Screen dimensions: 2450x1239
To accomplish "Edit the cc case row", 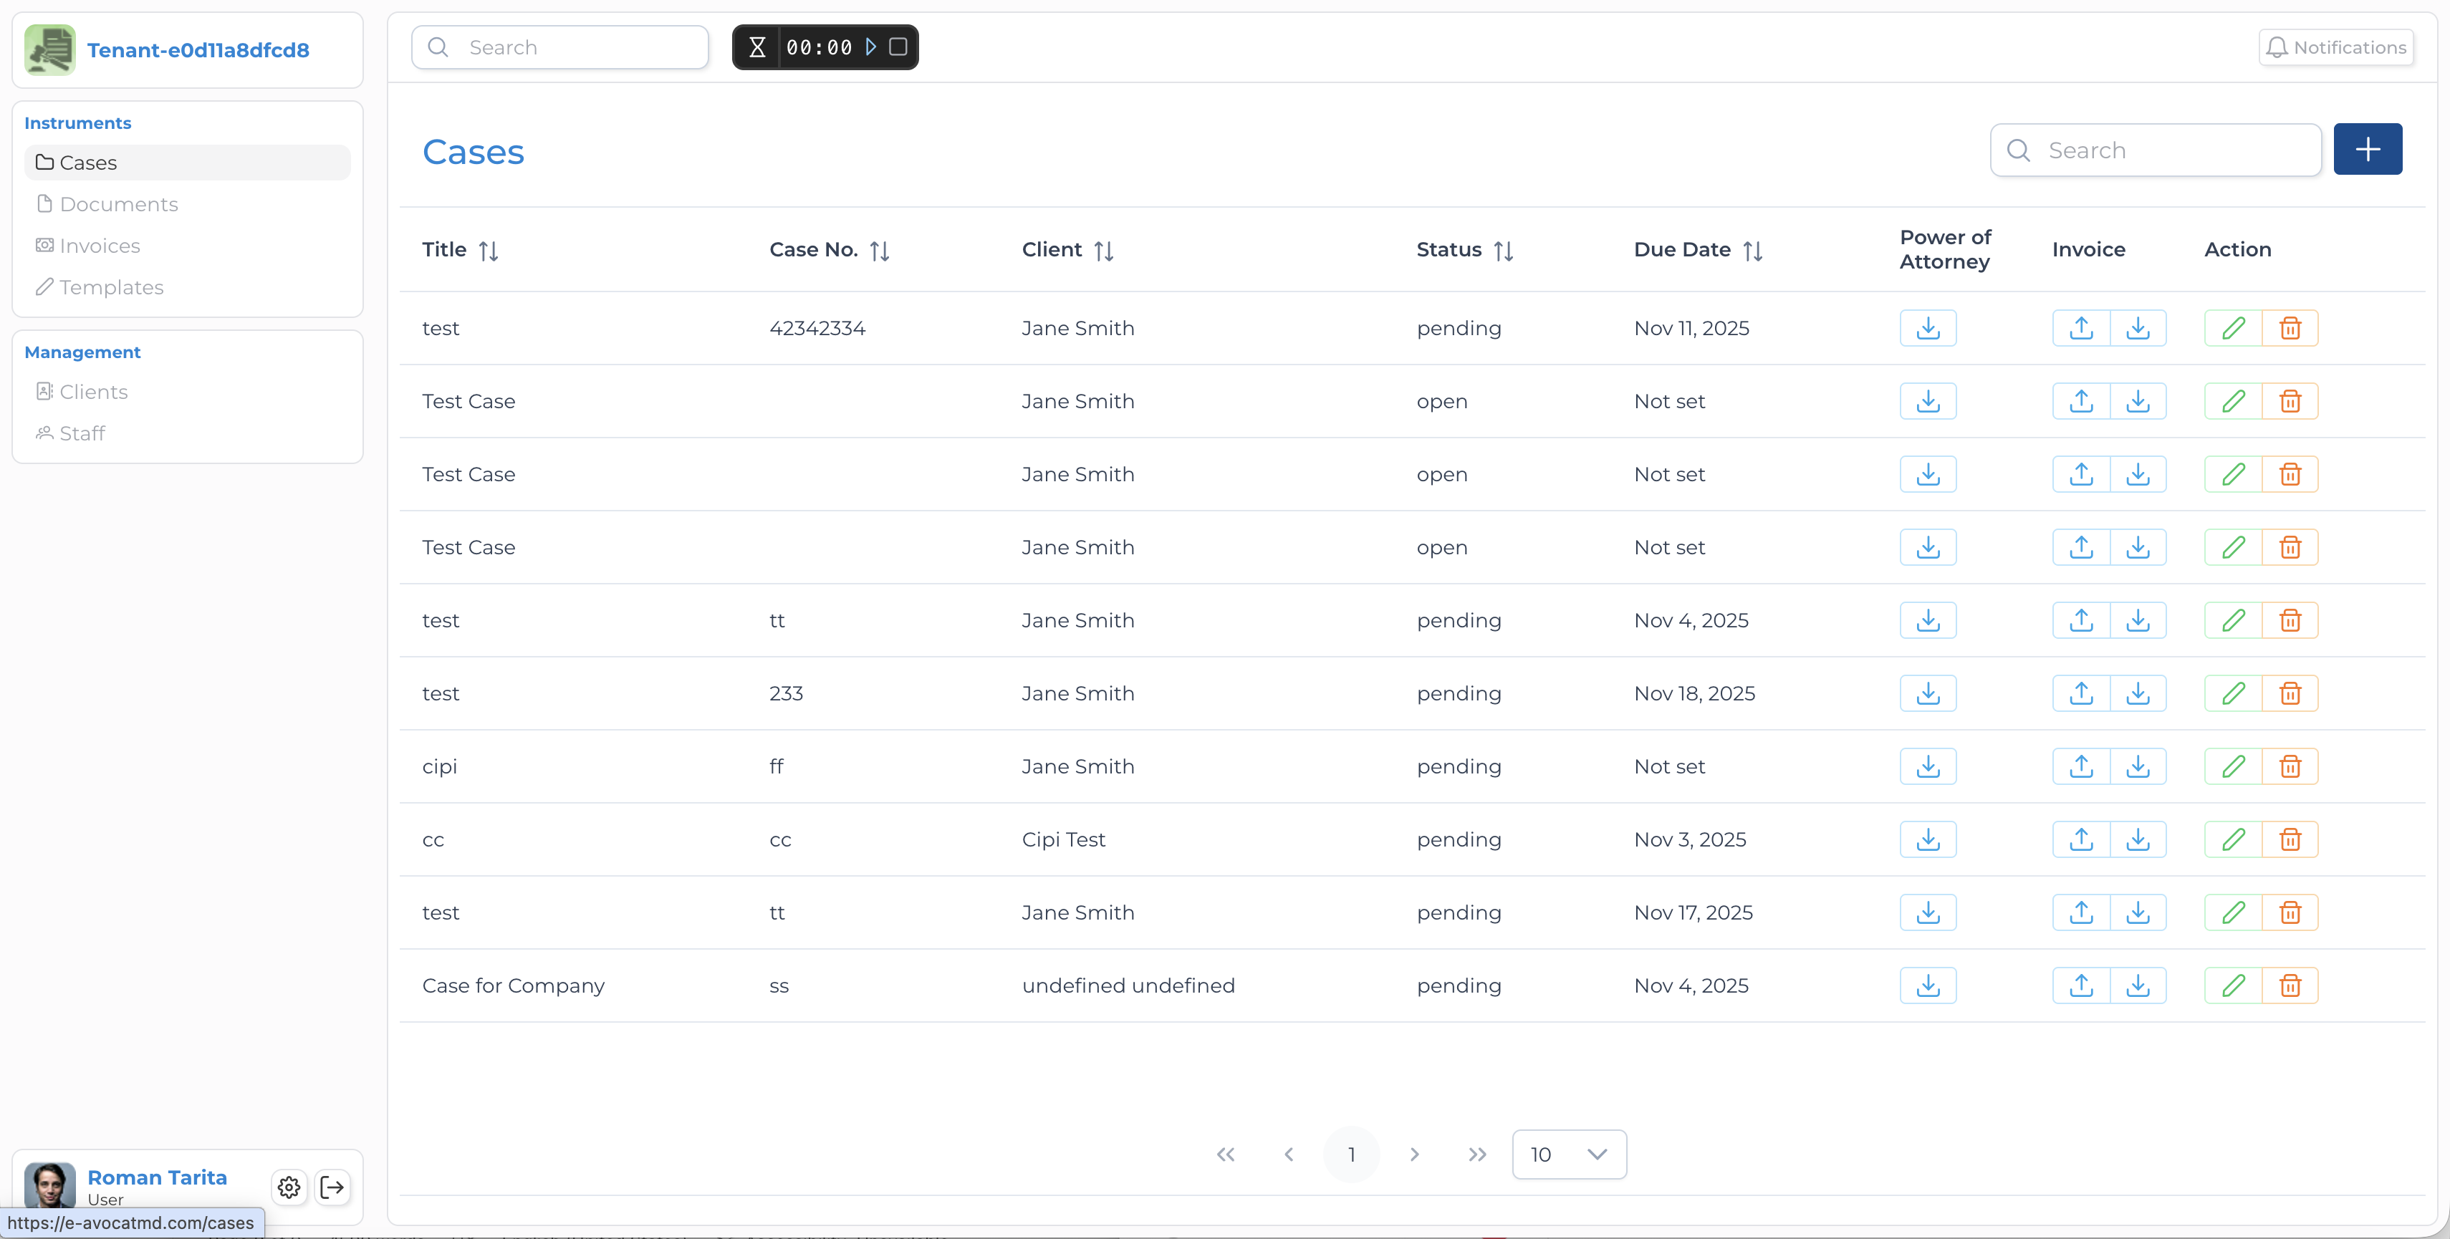I will (x=2232, y=839).
